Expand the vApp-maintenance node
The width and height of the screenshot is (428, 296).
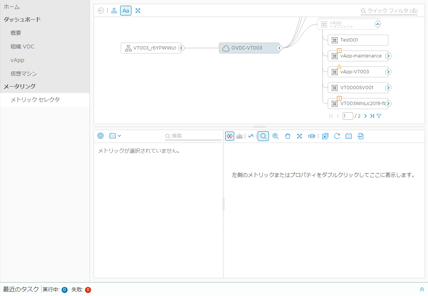click(x=388, y=56)
